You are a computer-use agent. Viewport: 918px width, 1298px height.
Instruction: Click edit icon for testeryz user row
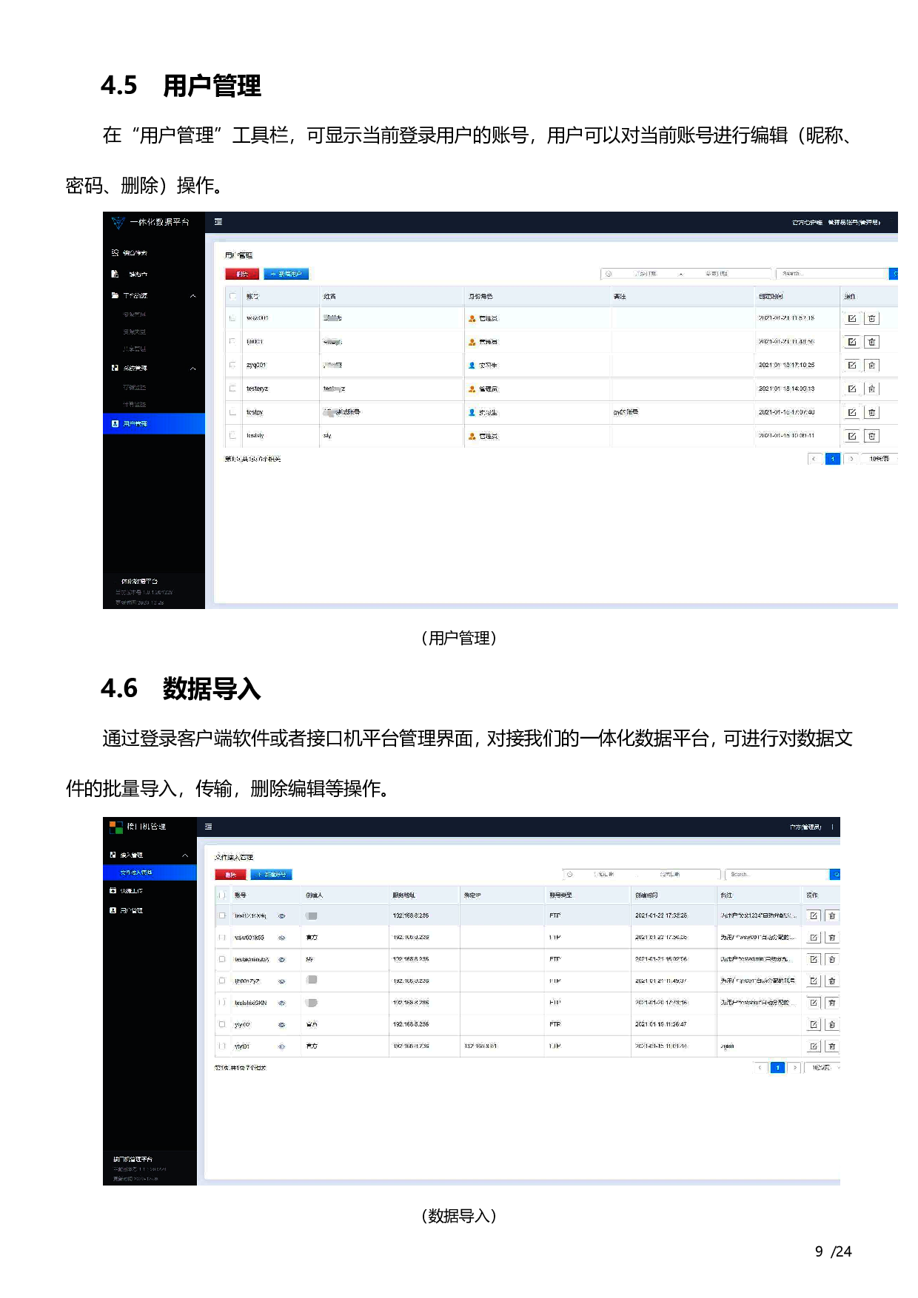click(851, 389)
